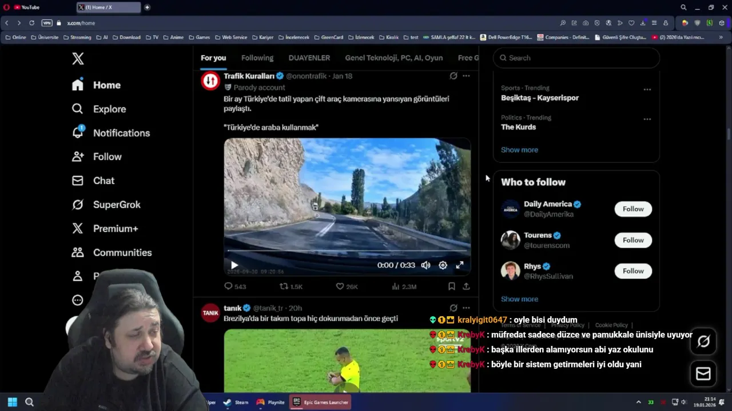Open Communities in the sidebar
The width and height of the screenshot is (732, 411).
tap(112, 252)
